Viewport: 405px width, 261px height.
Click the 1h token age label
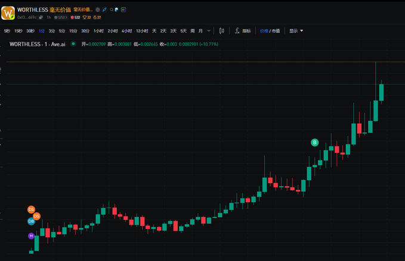click(48, 17)
